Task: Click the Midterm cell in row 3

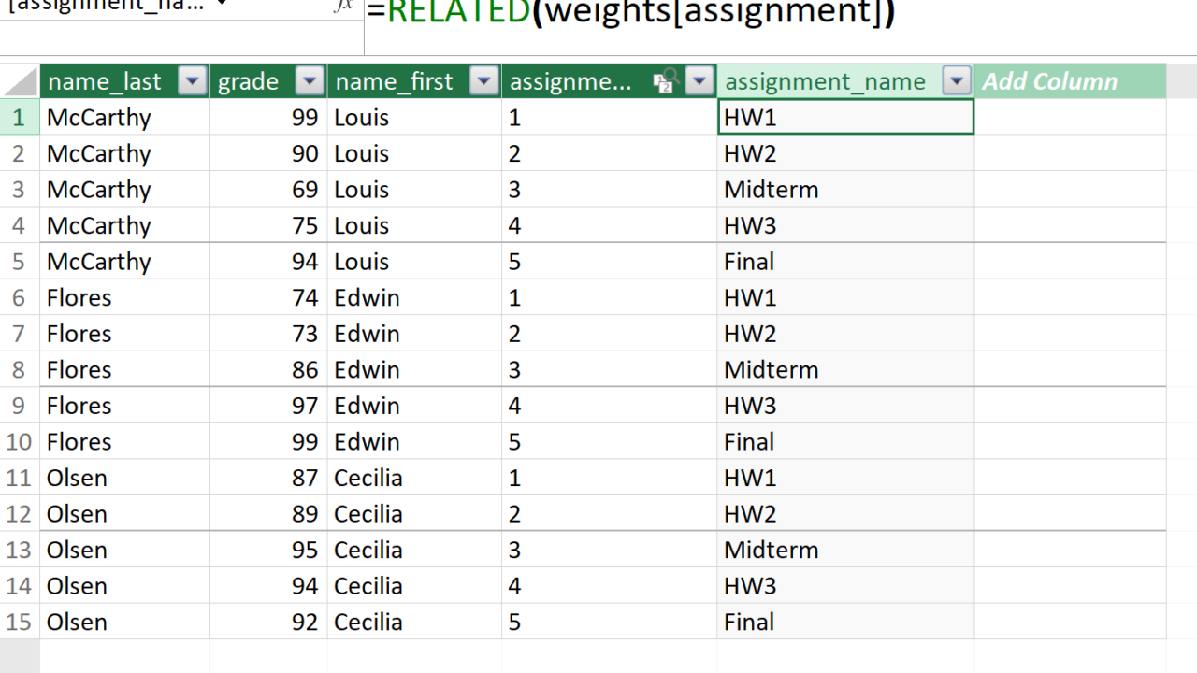Action: tap(845, 190)
